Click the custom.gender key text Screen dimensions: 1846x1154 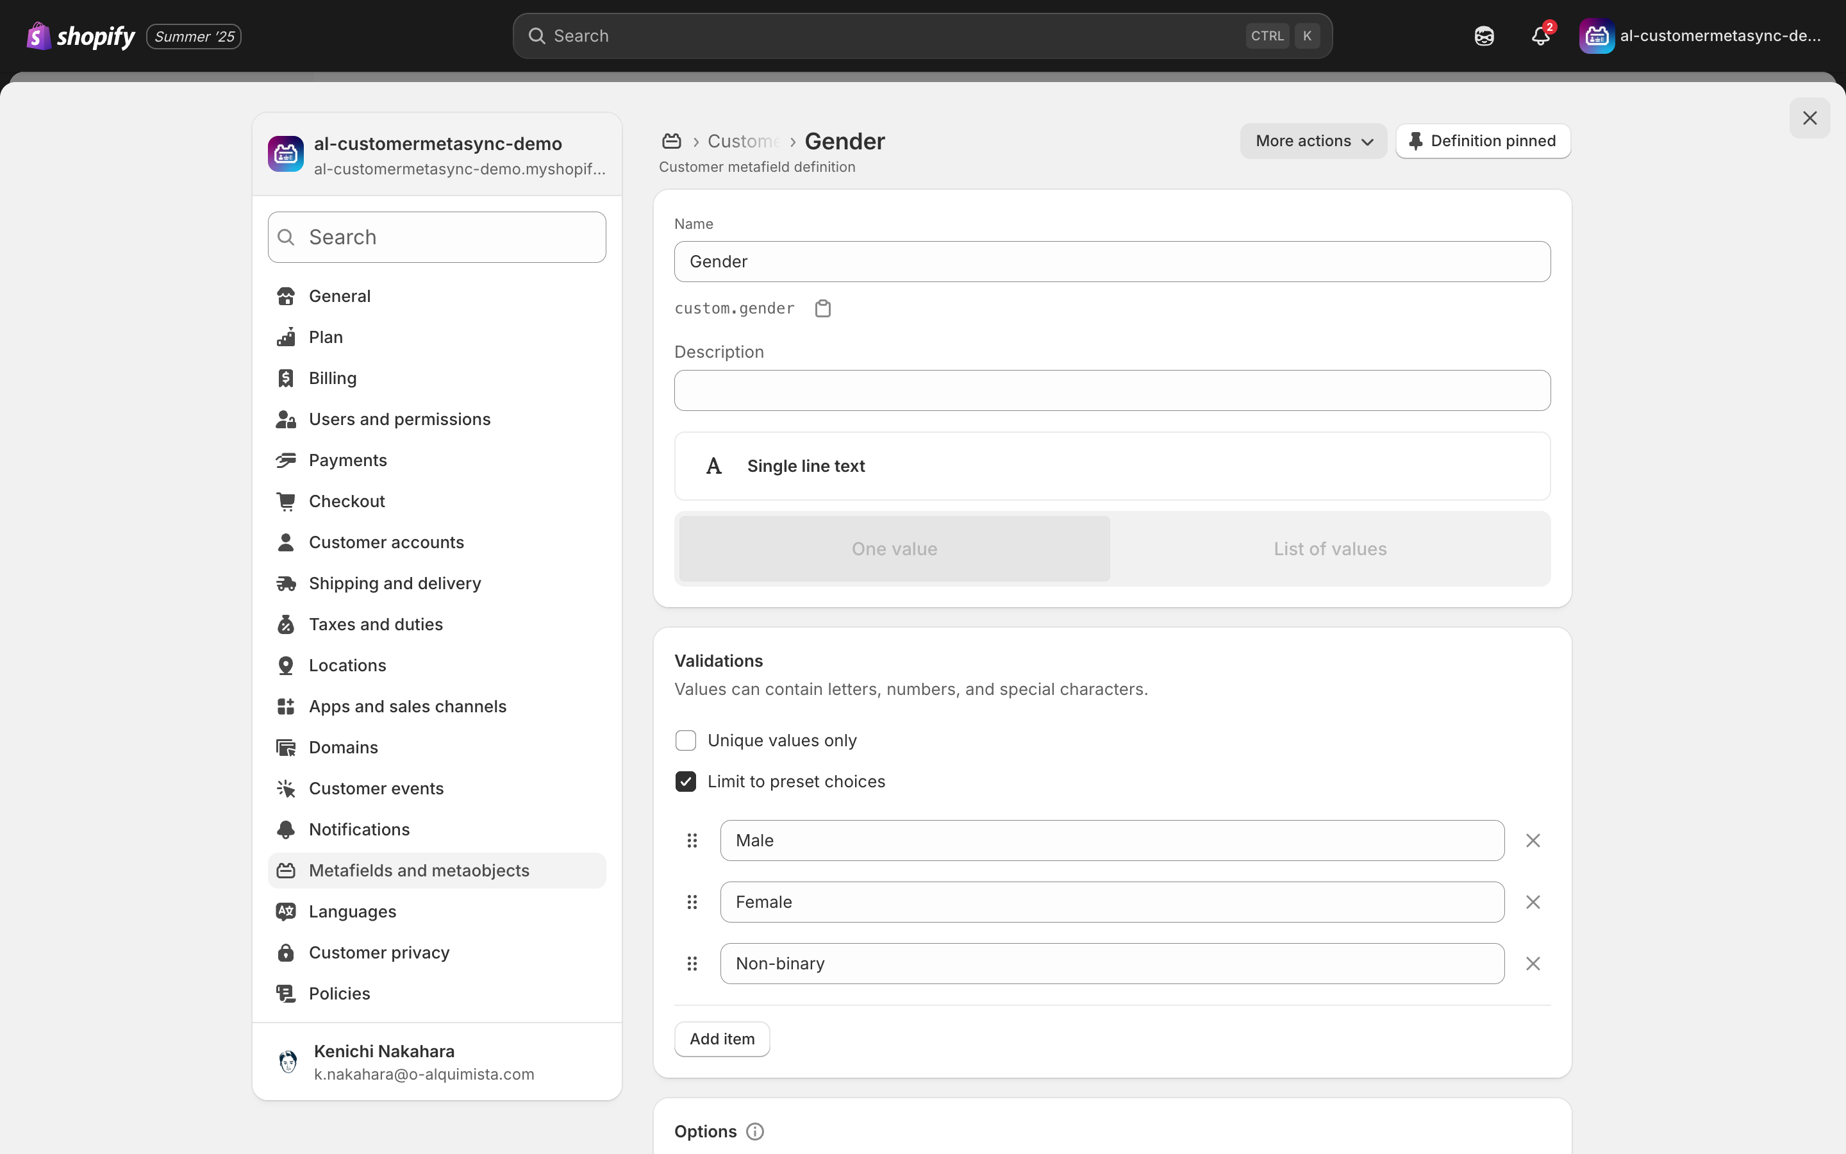[734, 308]
